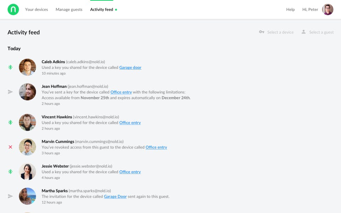Open the Select a device filter

click(276, 32)
